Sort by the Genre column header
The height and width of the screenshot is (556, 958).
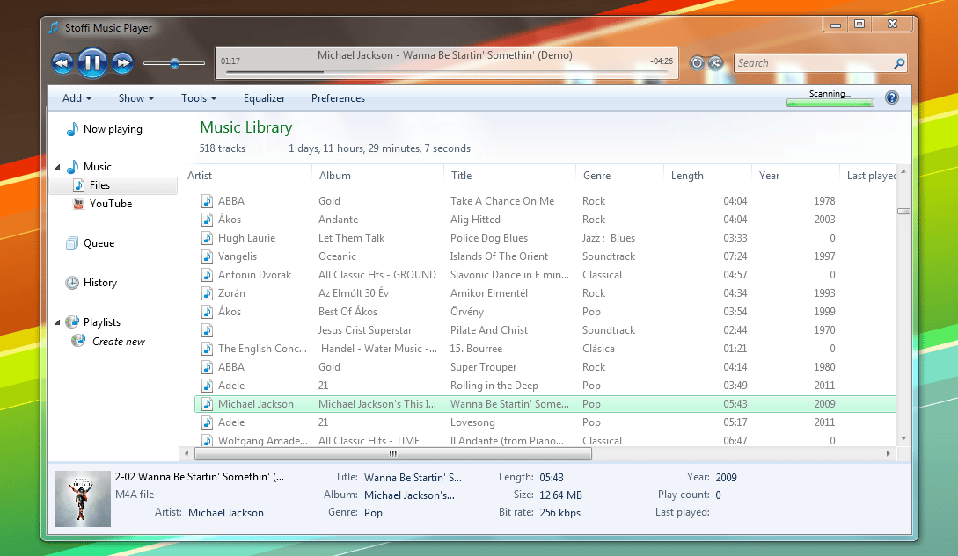click(597, 175)
